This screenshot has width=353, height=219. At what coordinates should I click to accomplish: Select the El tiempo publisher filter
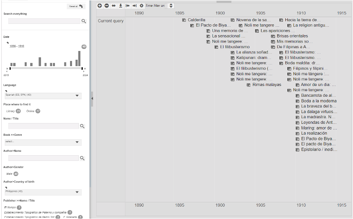coord(10,207)
